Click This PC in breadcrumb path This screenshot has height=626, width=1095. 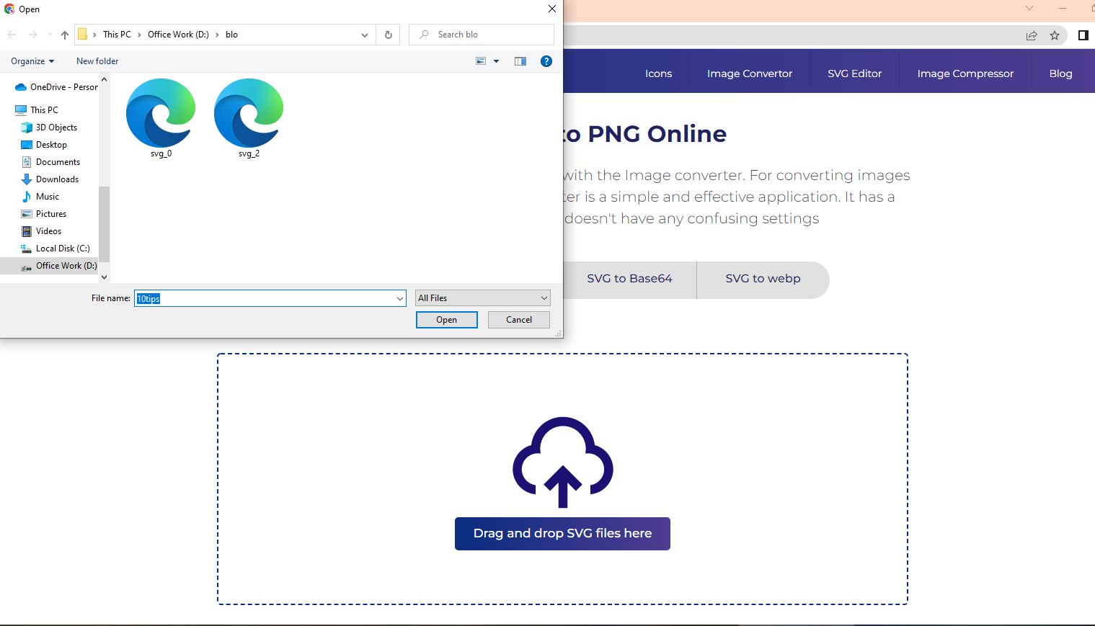tap(117, 35)
